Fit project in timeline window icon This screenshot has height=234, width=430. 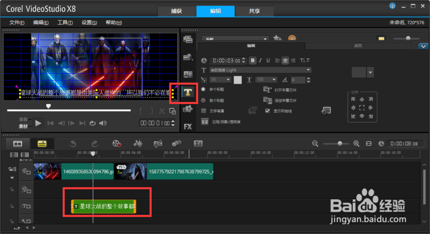click(x=369, y=144)
